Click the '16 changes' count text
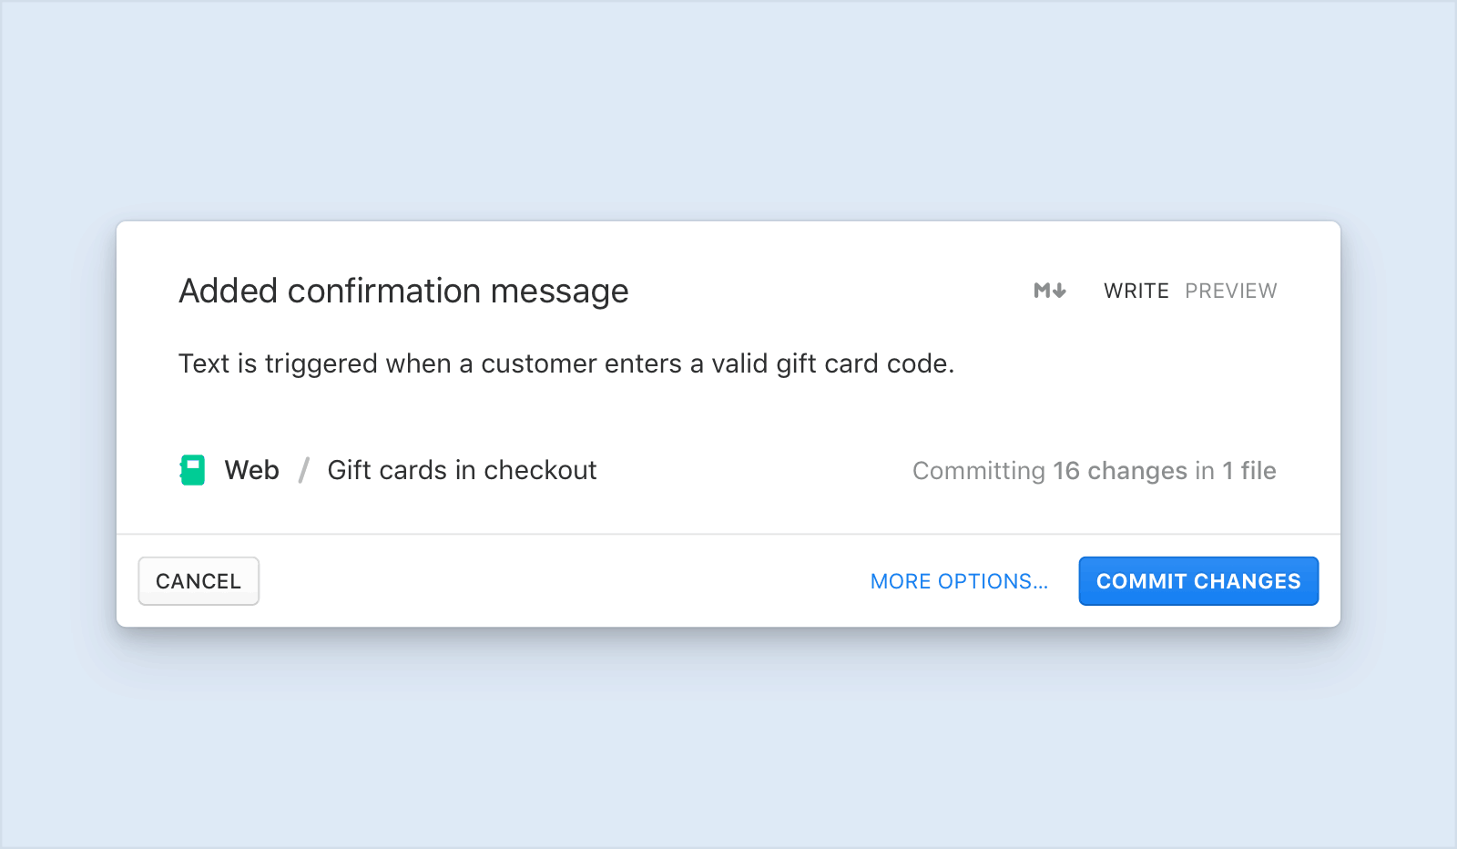Image resolution: width=1457 pixels, height=849 pixels. click(1120, 471)
